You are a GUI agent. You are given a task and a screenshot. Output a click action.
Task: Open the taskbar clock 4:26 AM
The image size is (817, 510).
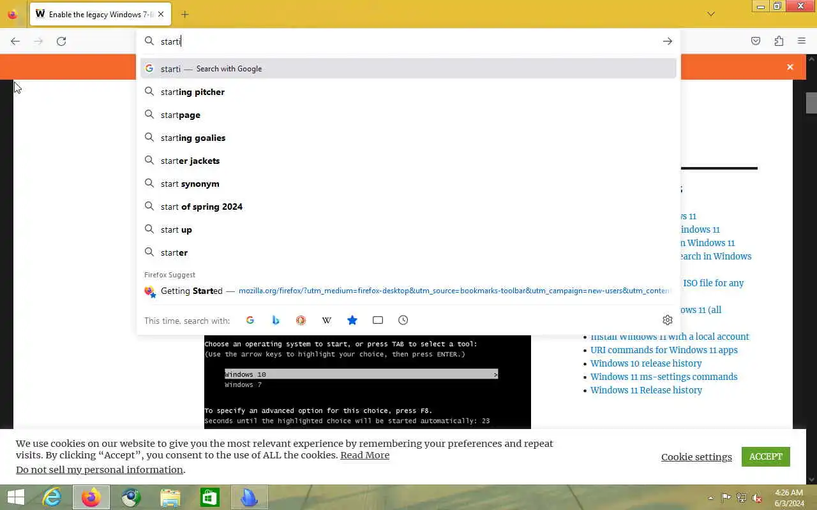[789, 498]
